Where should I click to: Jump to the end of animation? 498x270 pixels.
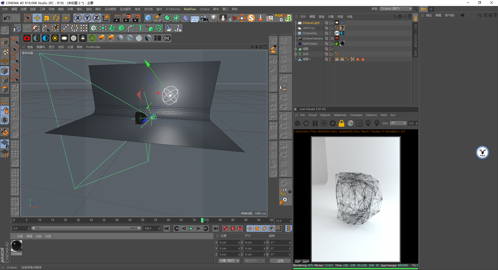click(x=215, y=228)
